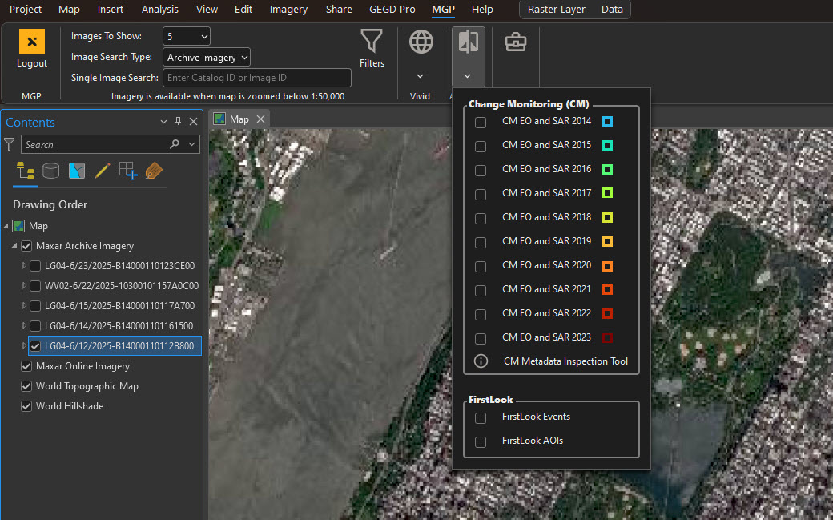Enable CM EO and SAR 2020 checkbox
This screenshot has width=833, height=520.
481,266
